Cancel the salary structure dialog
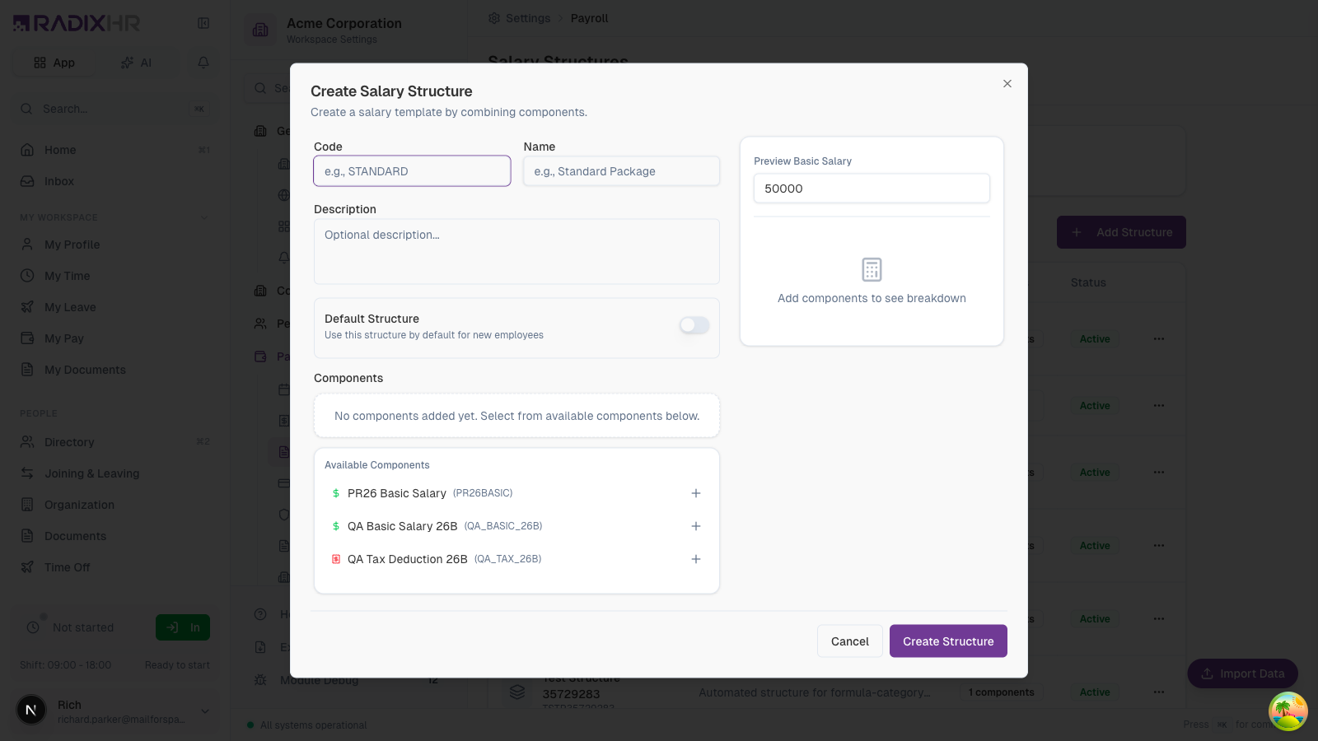Screen dimensions: 1318x741 tap(849, 641)
